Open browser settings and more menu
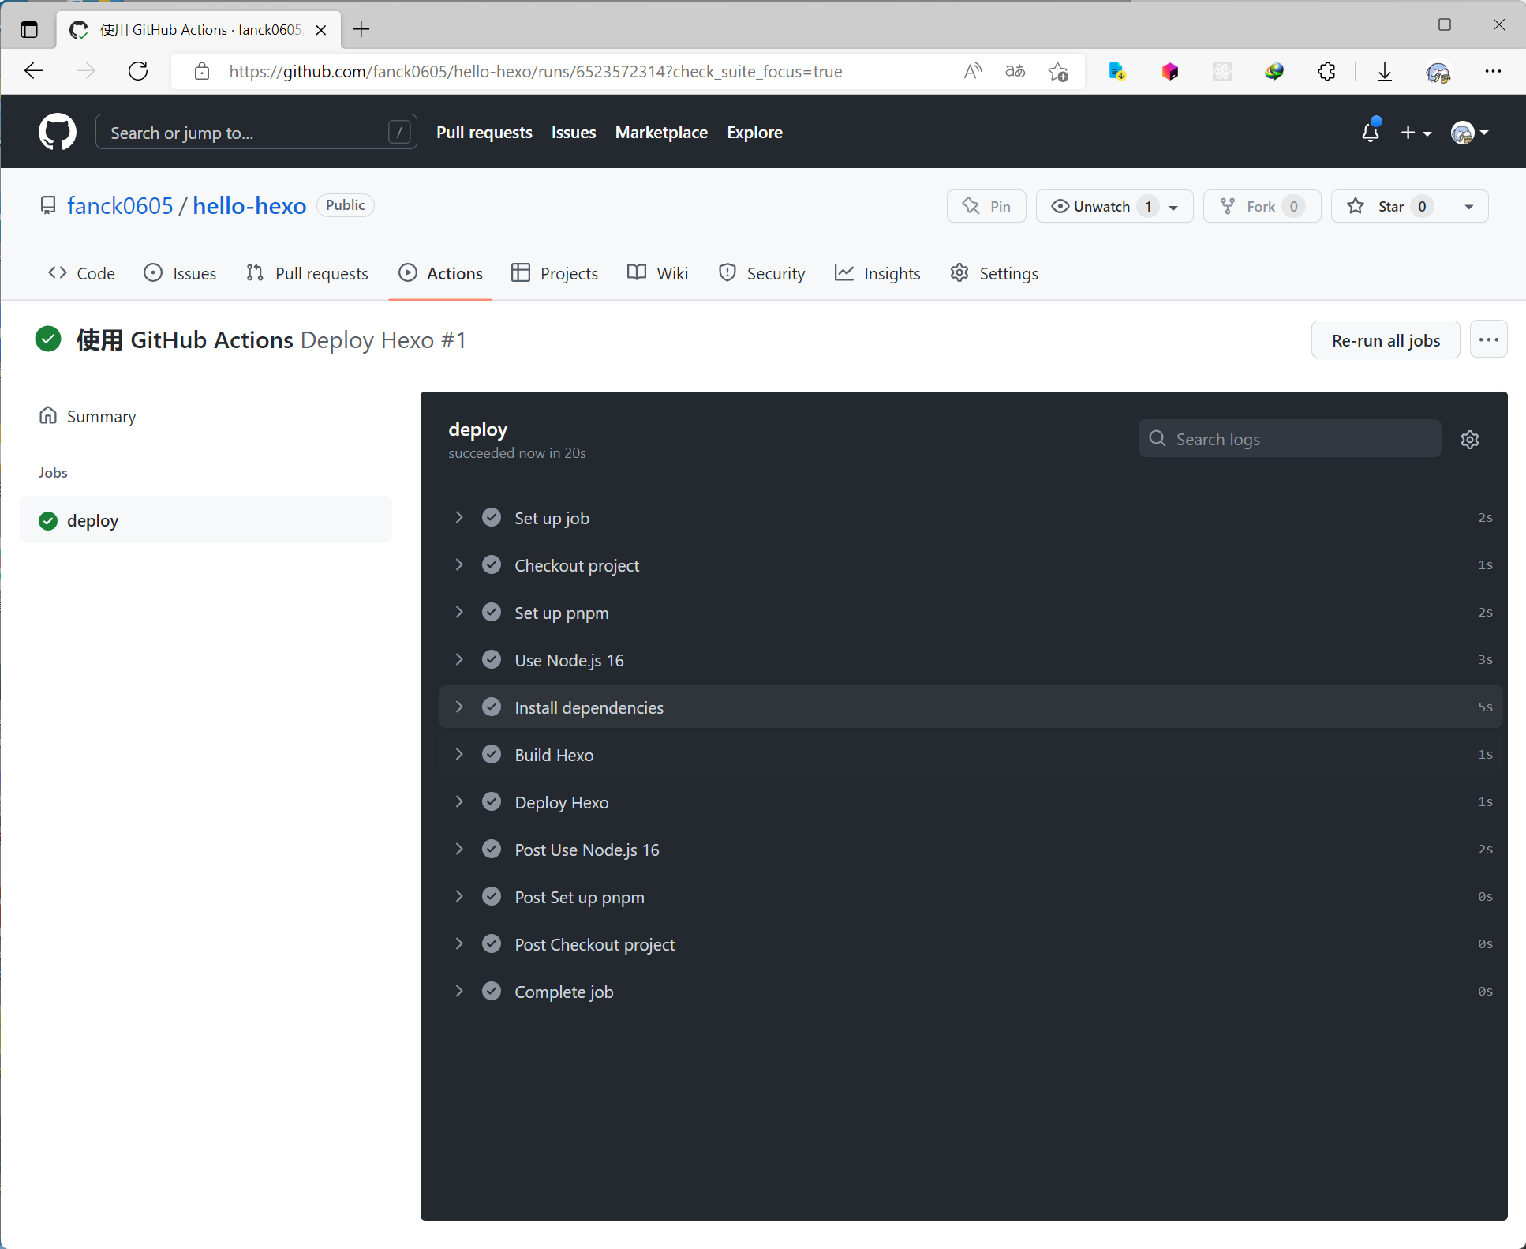 point(1493,71)
